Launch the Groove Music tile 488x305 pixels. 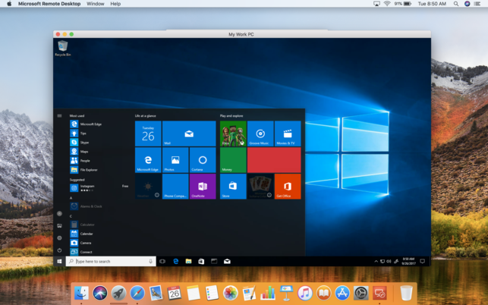[x=260, y=134]
